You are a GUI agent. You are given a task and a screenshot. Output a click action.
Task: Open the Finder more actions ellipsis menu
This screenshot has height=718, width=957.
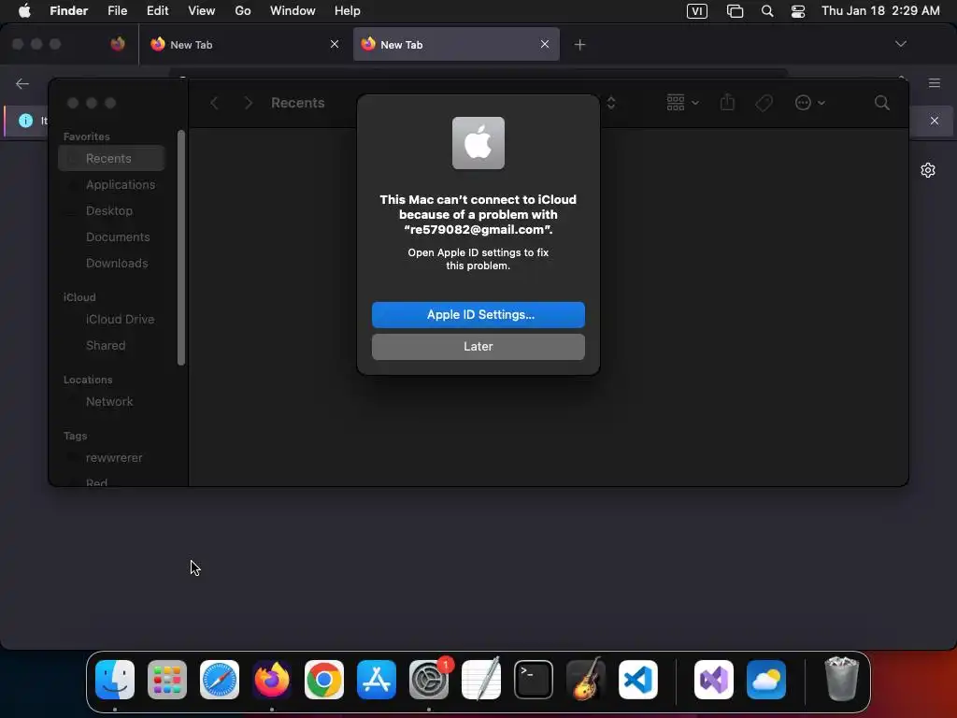[x=810, y=103]
